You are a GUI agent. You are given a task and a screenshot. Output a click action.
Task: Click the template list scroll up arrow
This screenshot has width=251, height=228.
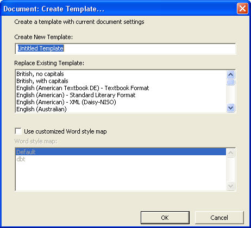click(x=230, y=74)
